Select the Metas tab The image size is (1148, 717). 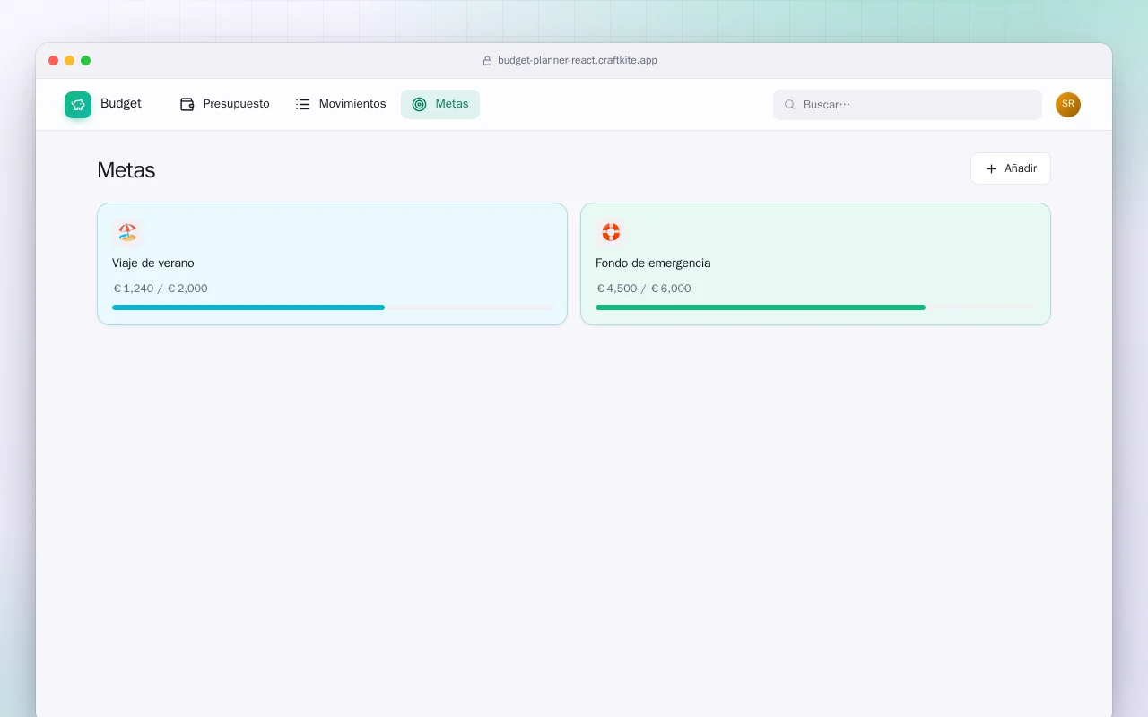pos(440,104)
